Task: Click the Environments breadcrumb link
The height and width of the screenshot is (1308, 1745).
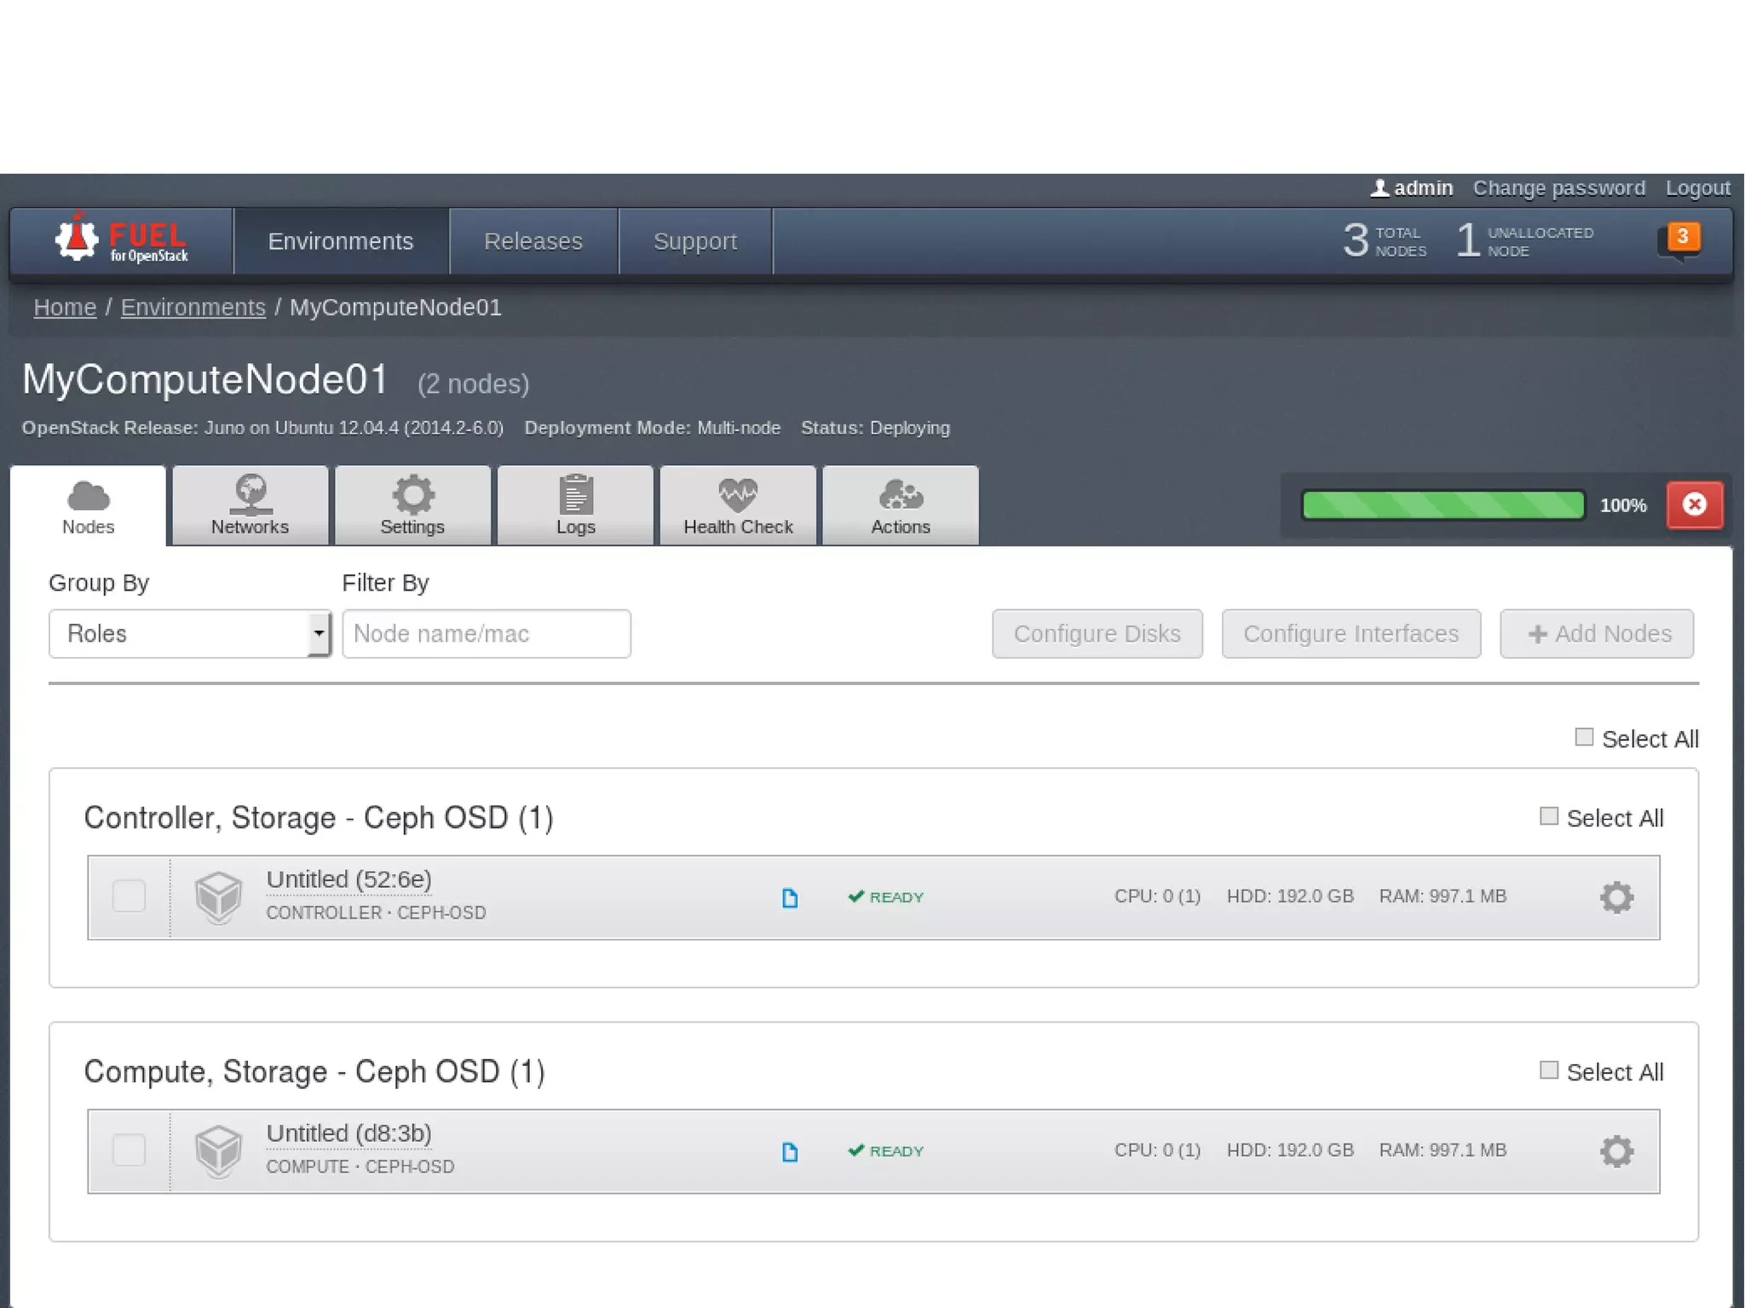Action: pos(193,308)
